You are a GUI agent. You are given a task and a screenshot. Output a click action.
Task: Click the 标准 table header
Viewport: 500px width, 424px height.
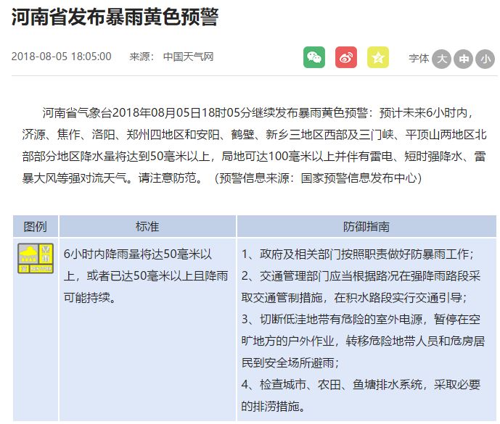point(147,226)
